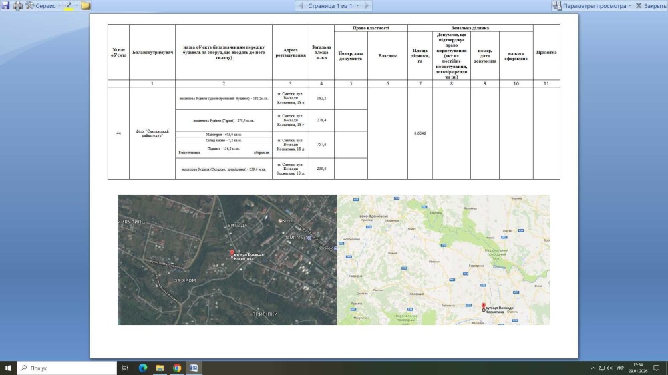Screen dimensions: 668x375
Task: Switch to Google Chrome on taskbar
Action: pyautogui.click(x=177, y=368)
